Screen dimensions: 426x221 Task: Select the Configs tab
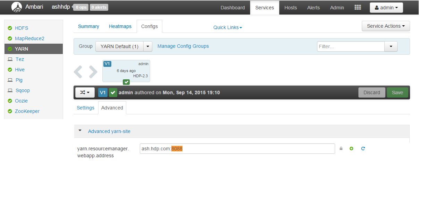pos(150,26)
